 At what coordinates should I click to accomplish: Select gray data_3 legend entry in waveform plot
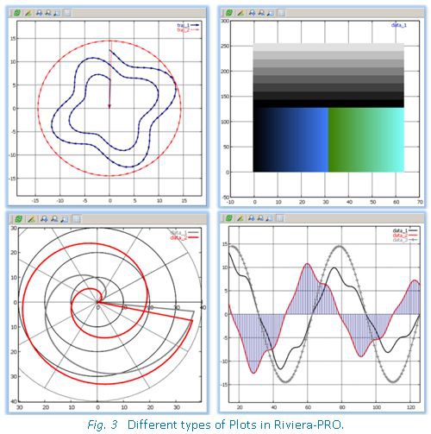(404, 240)
